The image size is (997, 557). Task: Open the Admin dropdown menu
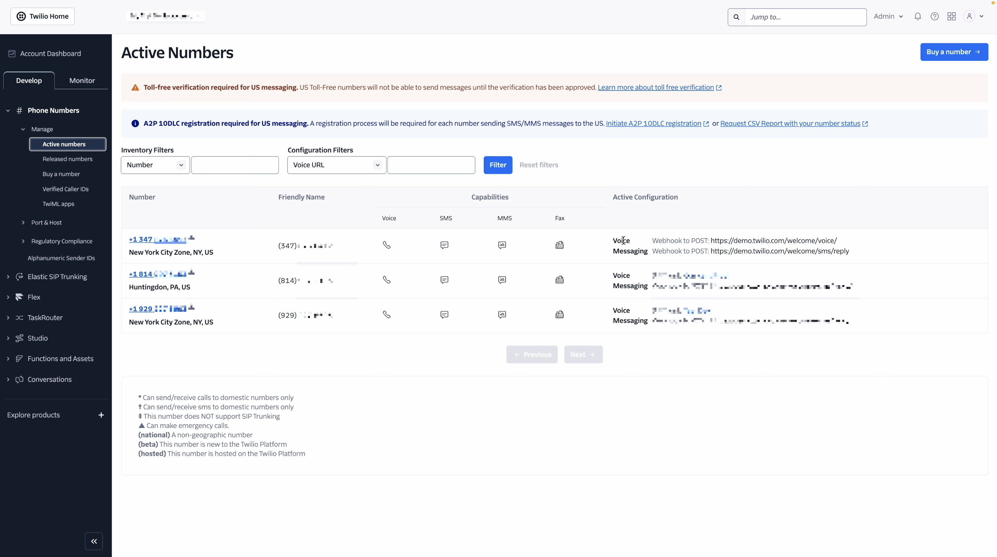[x=889, y=16]
